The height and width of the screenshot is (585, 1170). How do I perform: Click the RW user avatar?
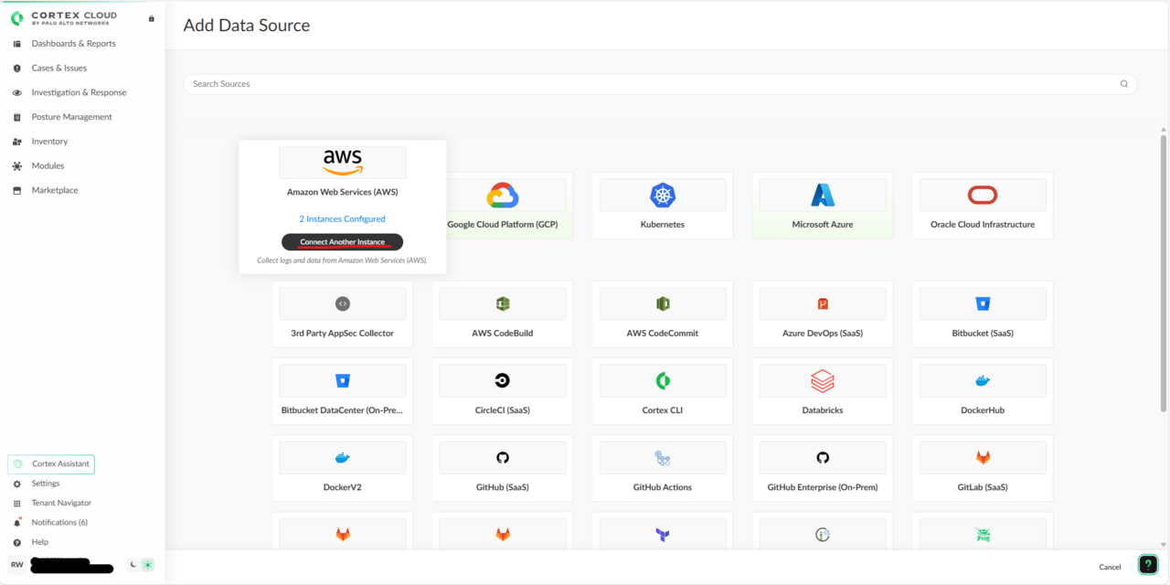(x=17, y=565)
